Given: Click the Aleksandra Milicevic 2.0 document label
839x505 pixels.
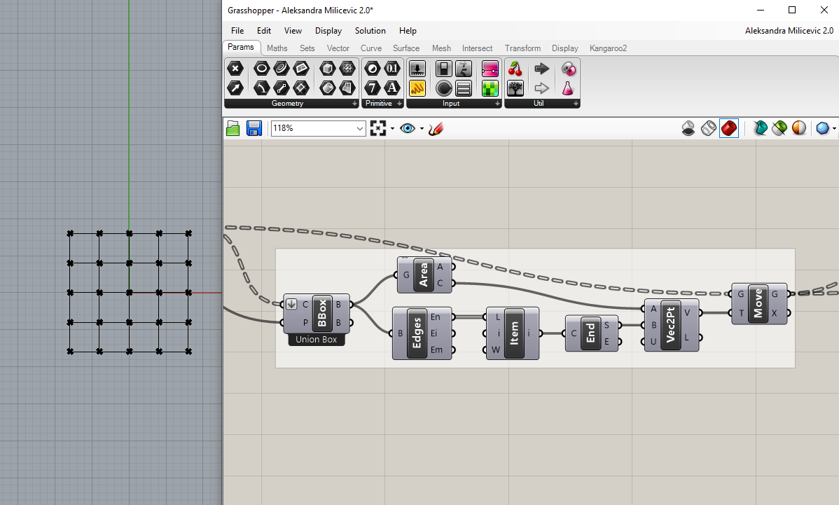Looking at the screenshot, I should [789, 31].
